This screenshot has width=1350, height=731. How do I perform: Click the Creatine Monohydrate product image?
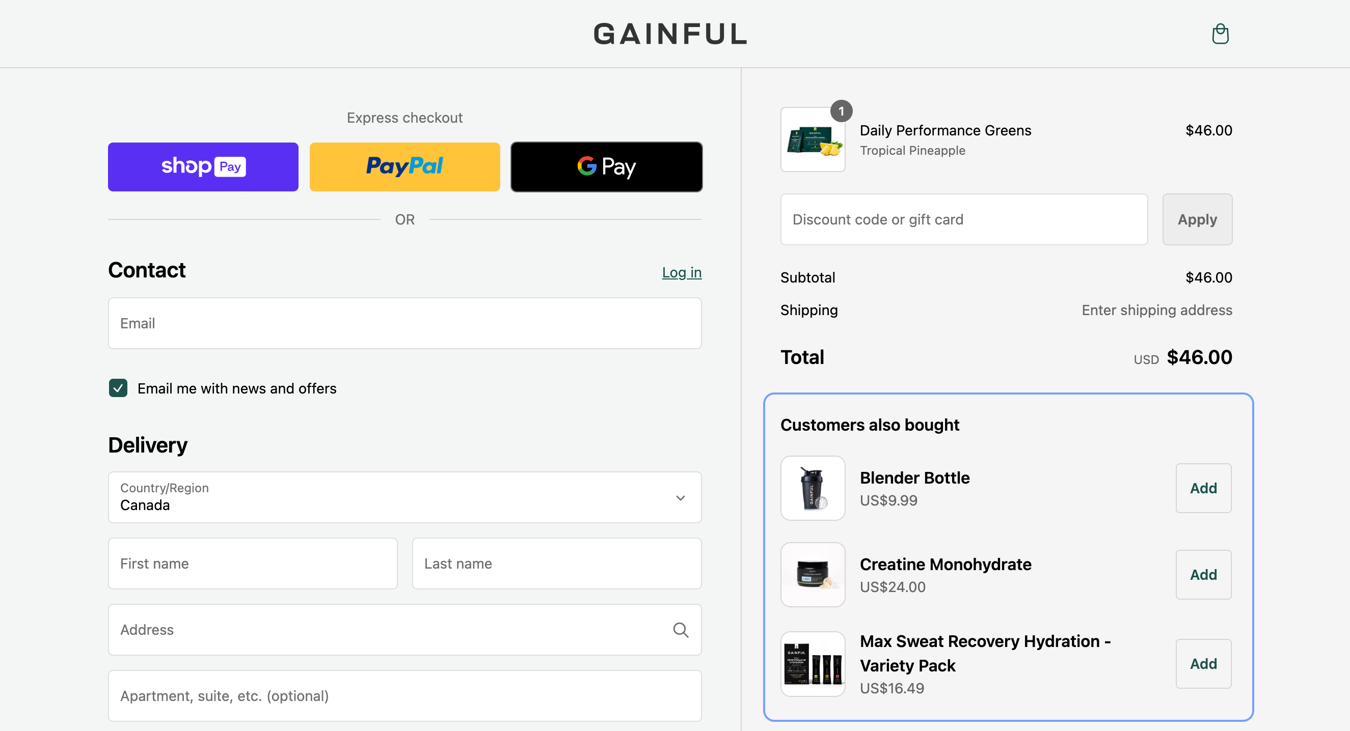point(813,574)
